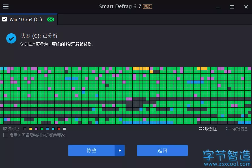This screenshot has width=252, height=168.
Task: Pick the red legend color swatch
Action: pyautogui.click(x=59, y=129)
